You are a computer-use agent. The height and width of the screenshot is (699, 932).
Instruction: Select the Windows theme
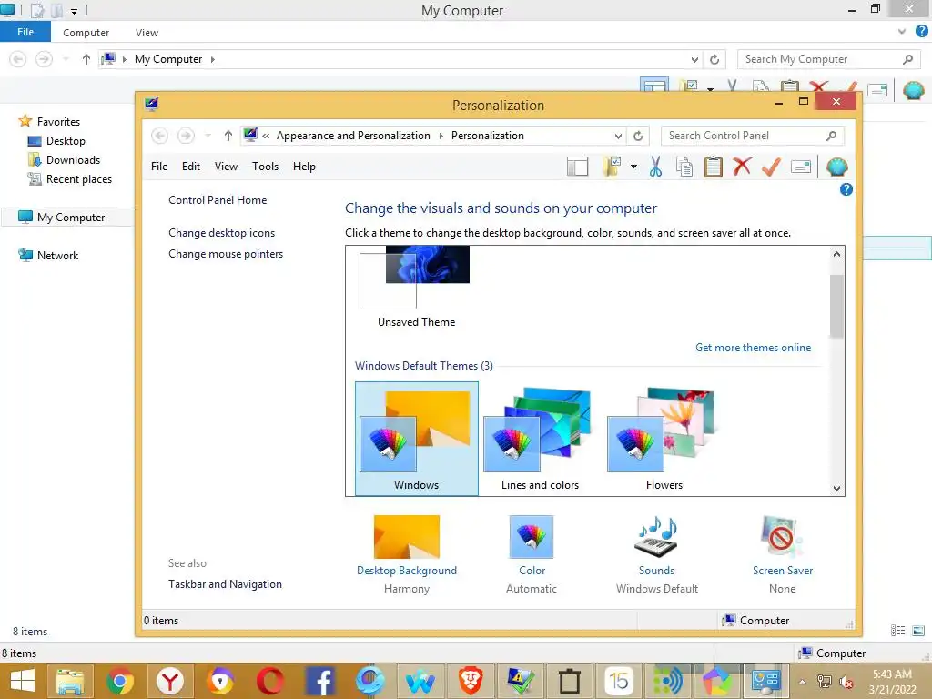[x=416, y=439]
